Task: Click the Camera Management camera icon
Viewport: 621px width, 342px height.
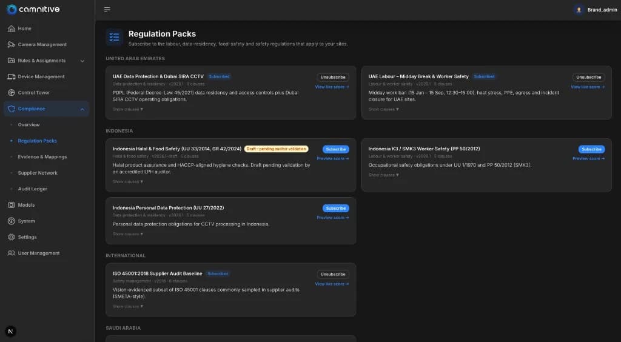Action: tap(11, 44)
